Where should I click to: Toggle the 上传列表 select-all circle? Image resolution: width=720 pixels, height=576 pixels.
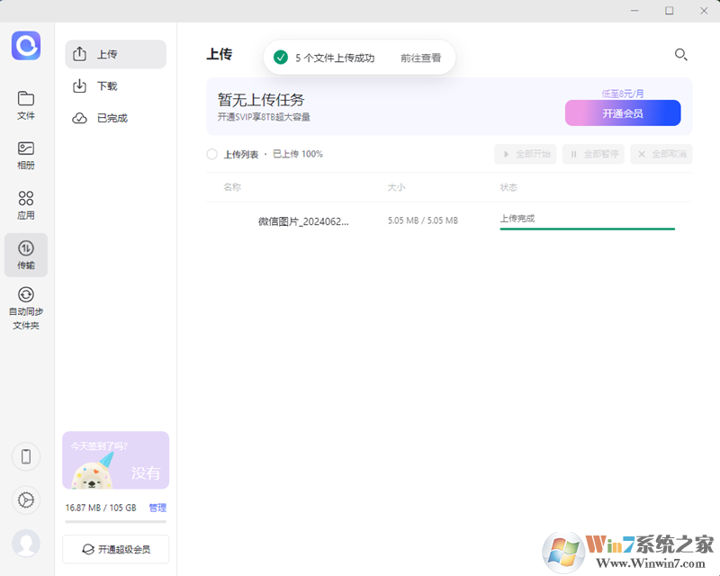211,154
